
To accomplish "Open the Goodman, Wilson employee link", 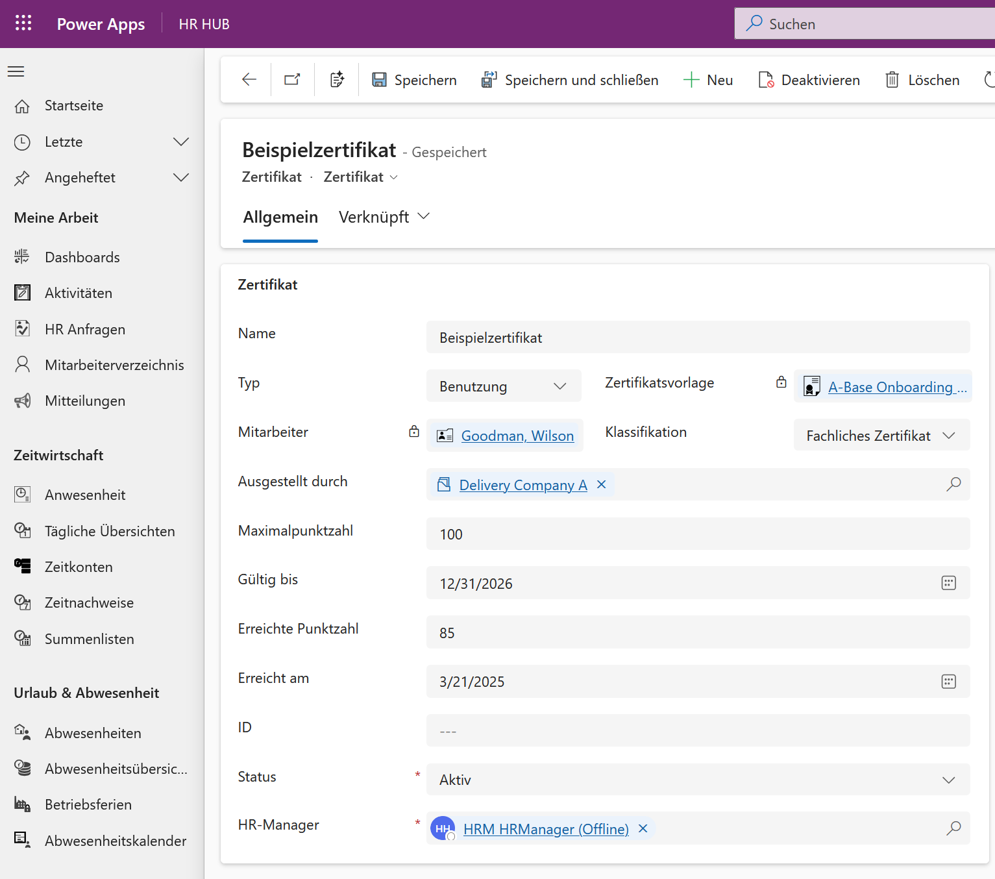I will (x=517, y=436).
